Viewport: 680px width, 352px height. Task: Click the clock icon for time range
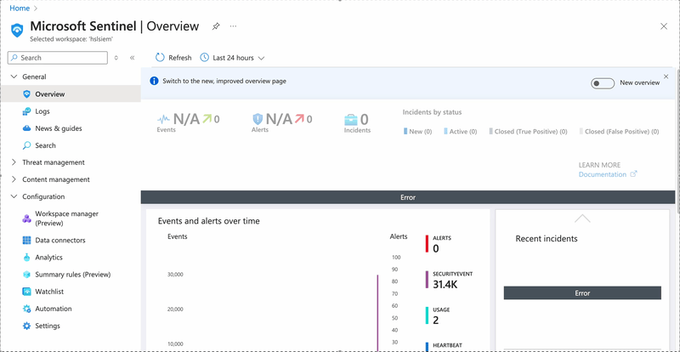pos(204,58)
